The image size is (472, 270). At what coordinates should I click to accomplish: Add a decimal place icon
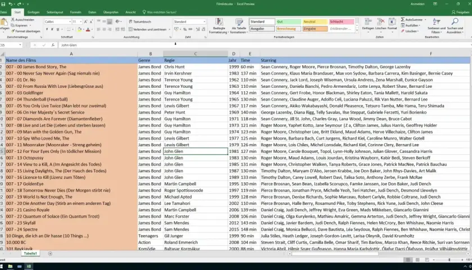click(197, 29)
